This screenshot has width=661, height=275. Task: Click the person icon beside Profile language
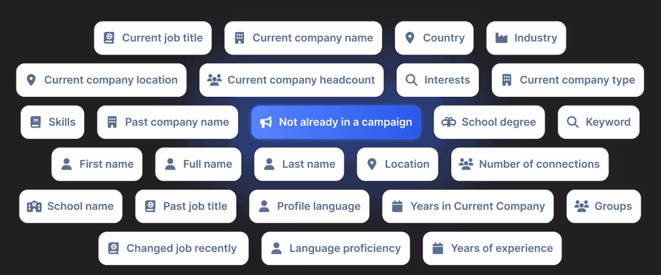click(264, 206)
